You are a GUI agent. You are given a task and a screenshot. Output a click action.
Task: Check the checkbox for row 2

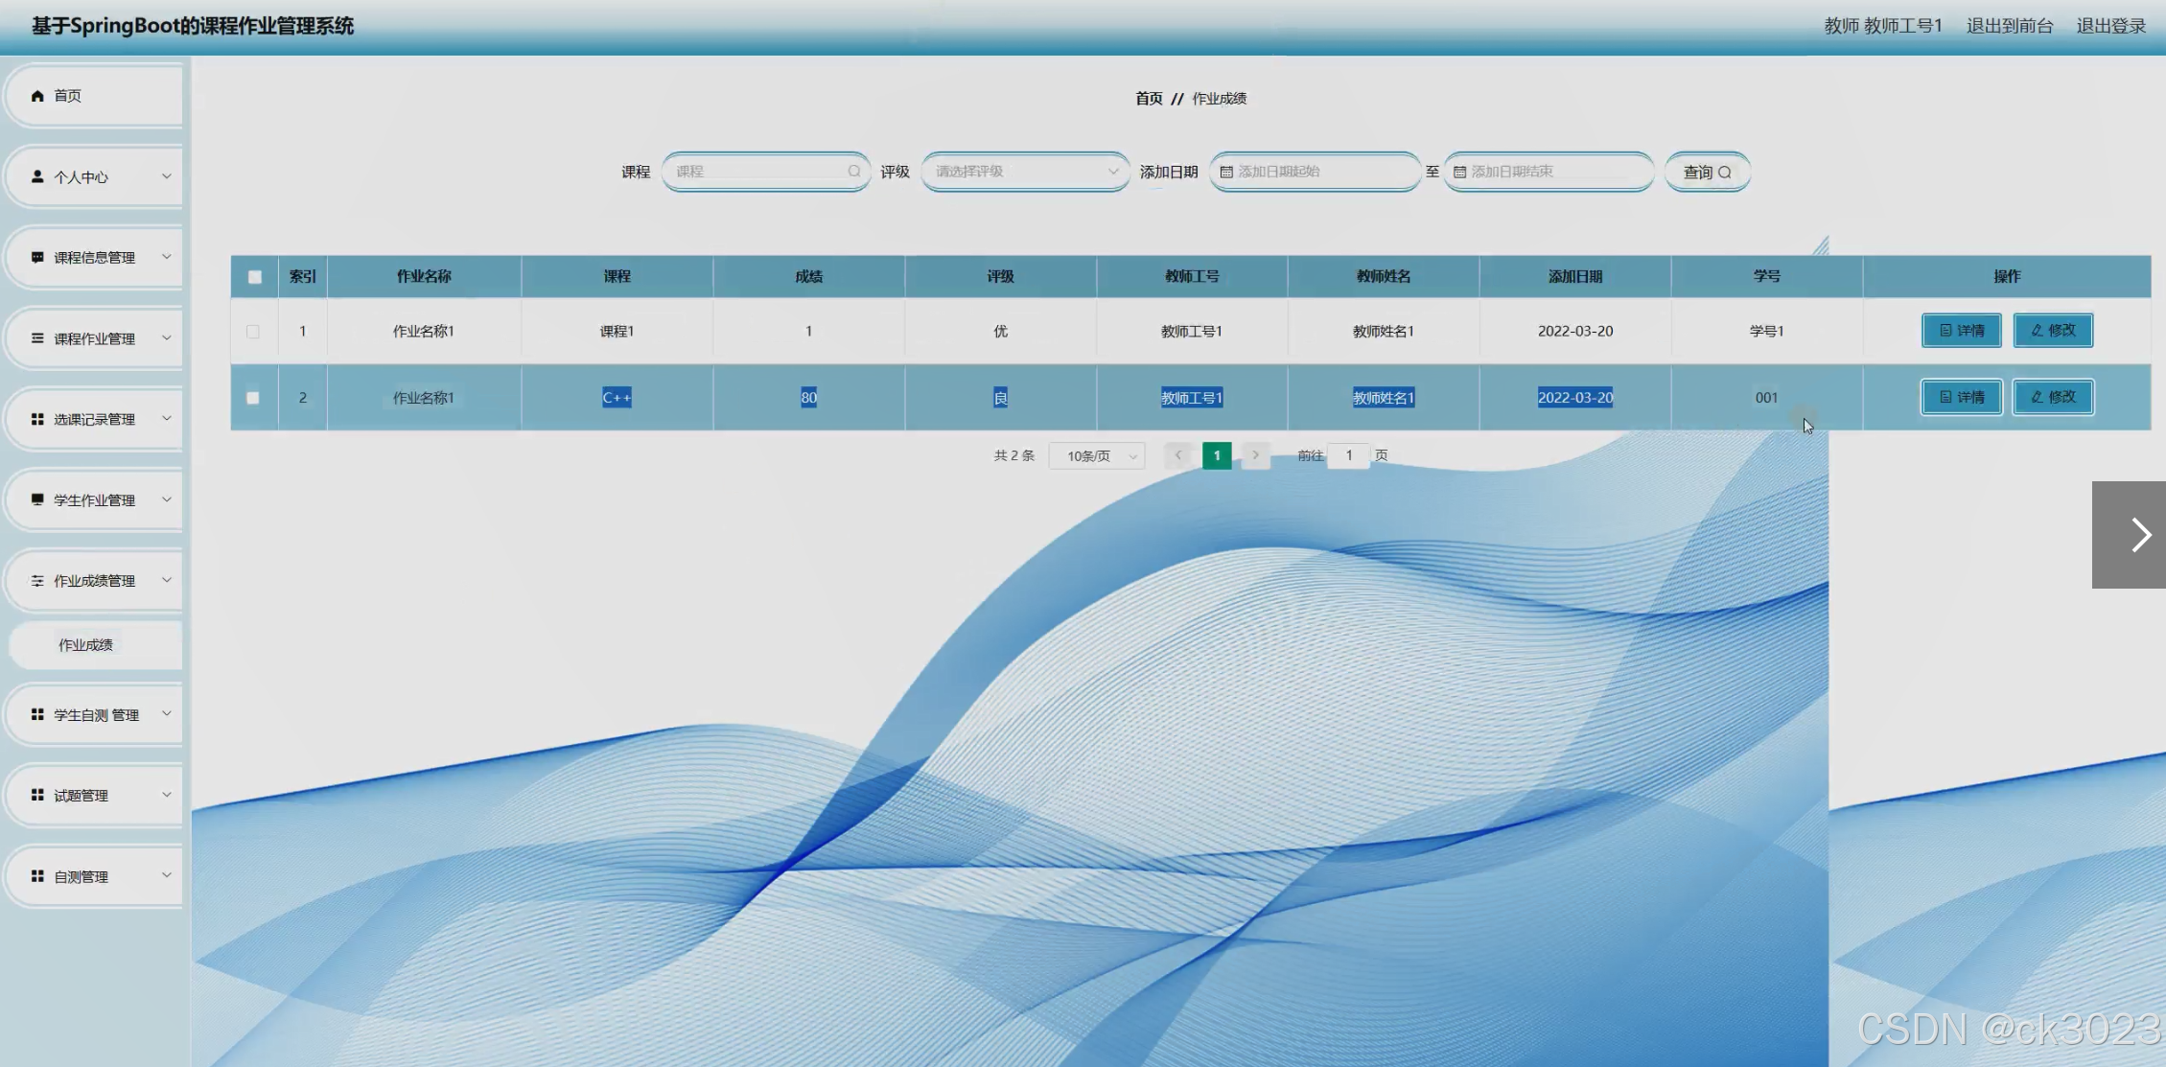[253, 398]
